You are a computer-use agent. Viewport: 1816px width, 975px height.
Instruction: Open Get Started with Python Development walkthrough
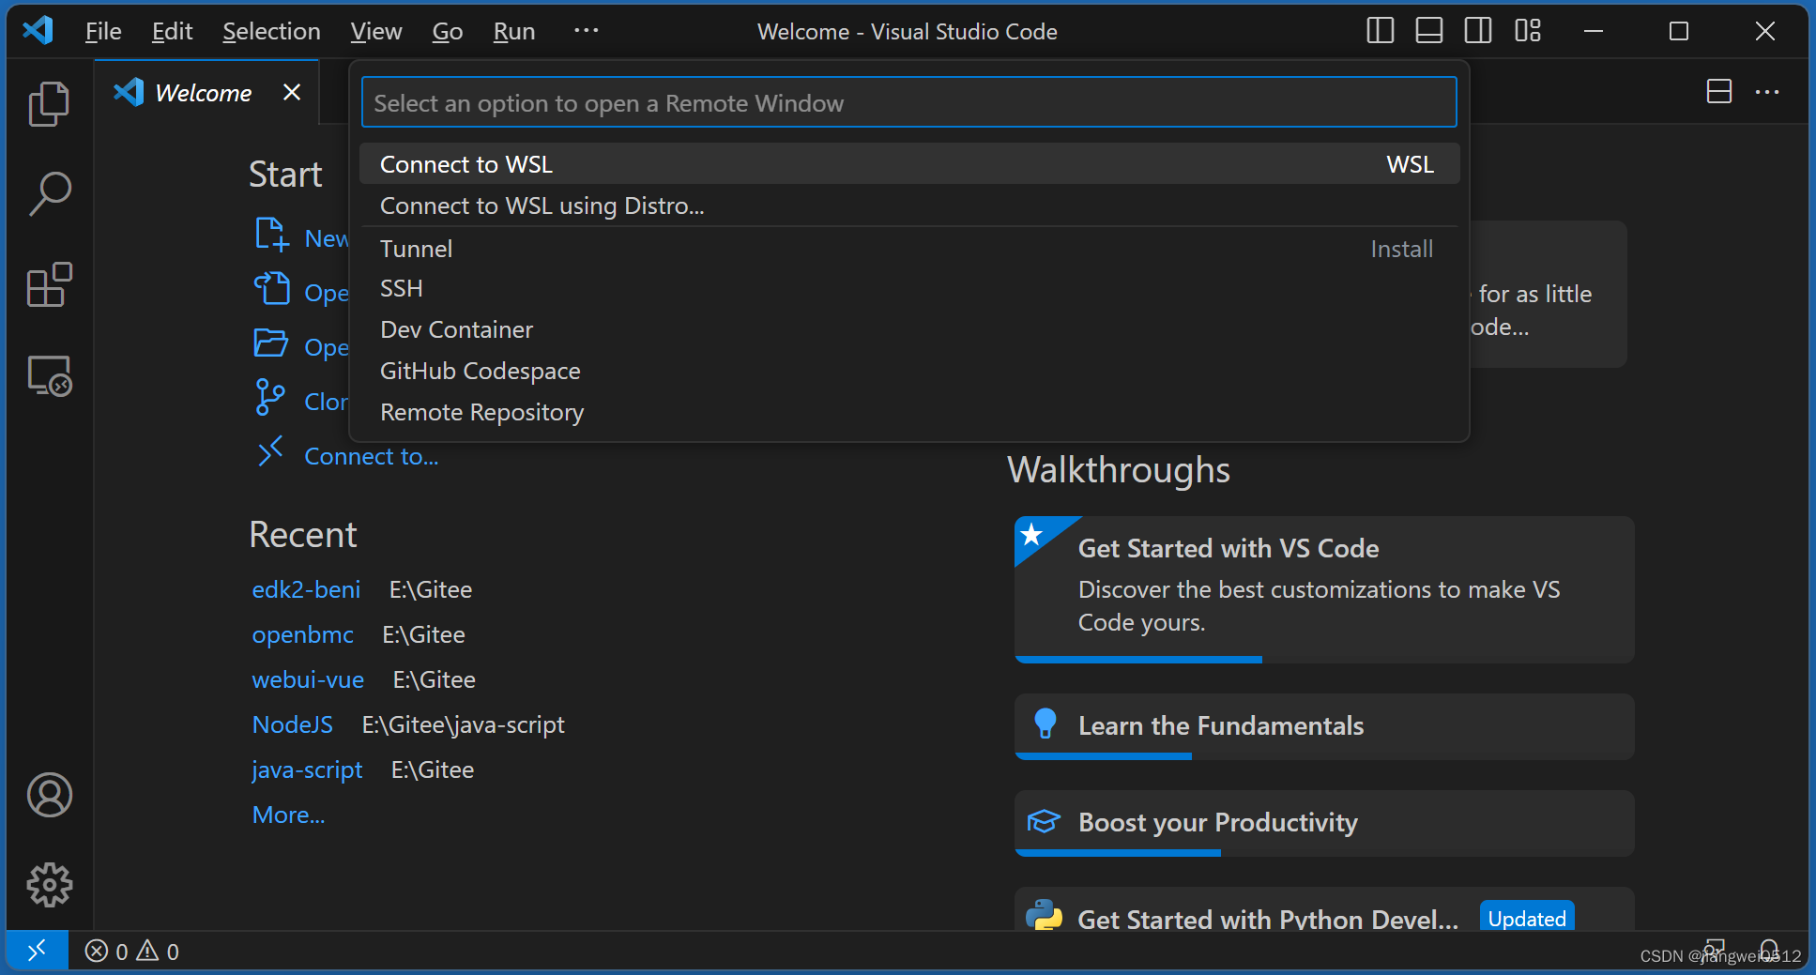[x=1324, y=910]
